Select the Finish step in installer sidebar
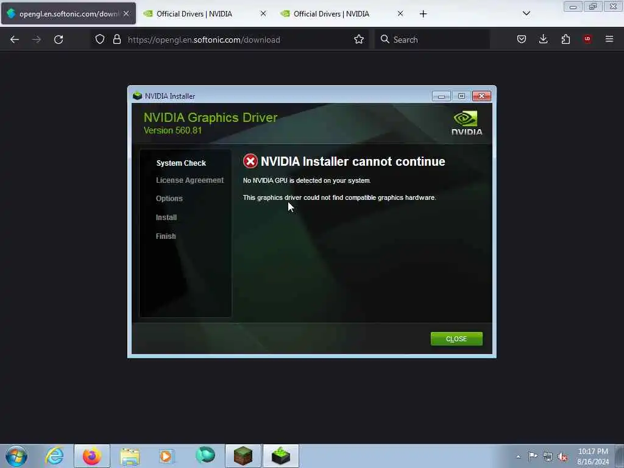The image size is (624, 468). (166, 236)
